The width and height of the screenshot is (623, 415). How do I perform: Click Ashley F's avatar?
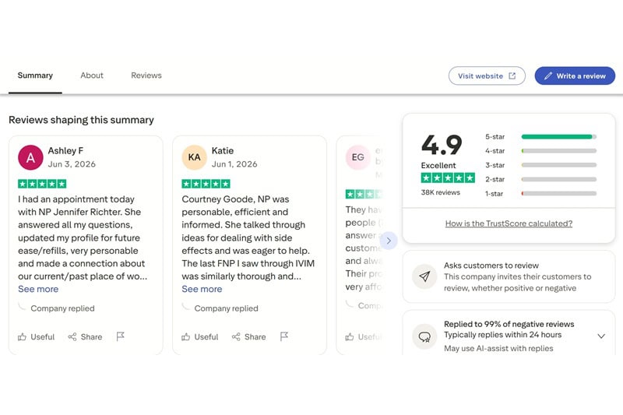pos(30,157)
